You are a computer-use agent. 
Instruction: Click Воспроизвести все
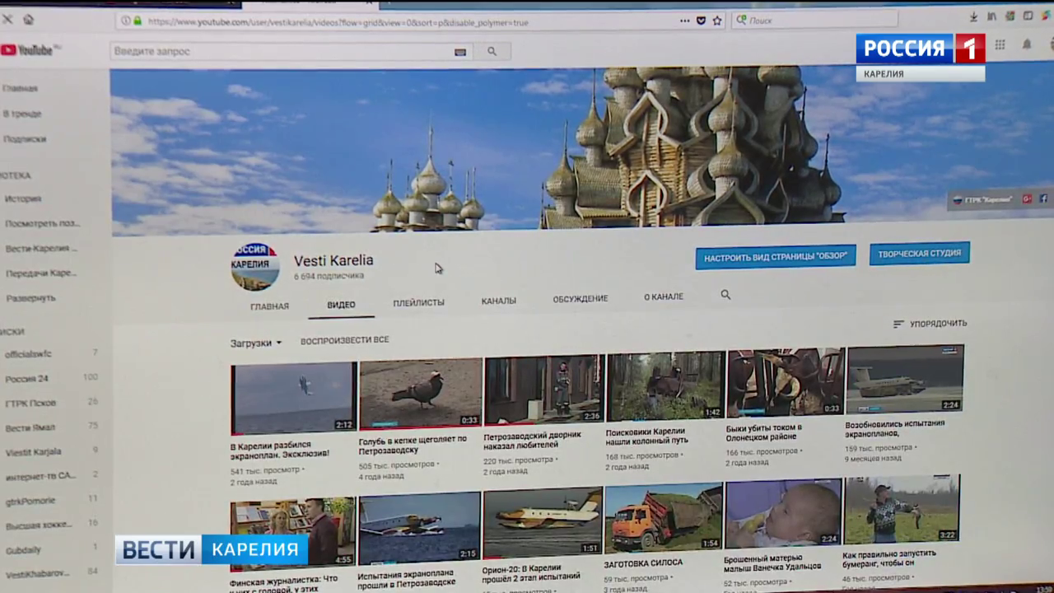(x=344, y=339)
